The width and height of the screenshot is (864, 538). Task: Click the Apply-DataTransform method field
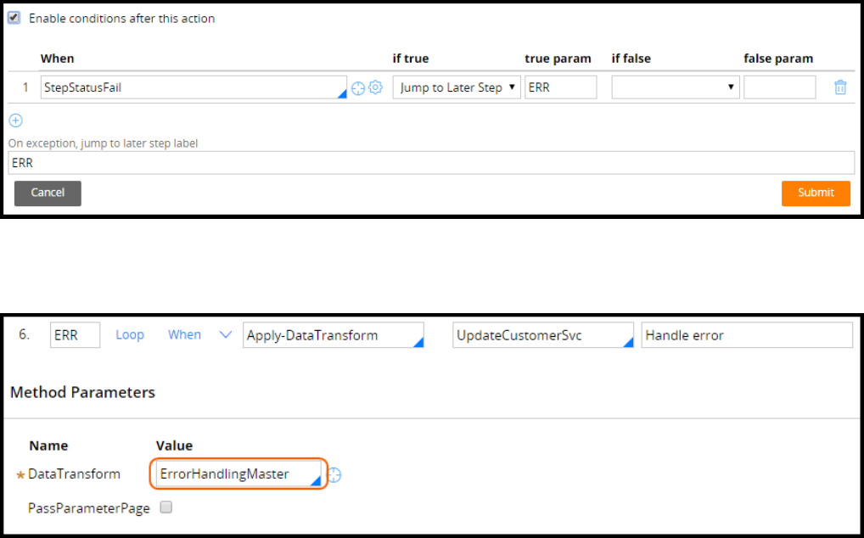(x=333, y=335)
